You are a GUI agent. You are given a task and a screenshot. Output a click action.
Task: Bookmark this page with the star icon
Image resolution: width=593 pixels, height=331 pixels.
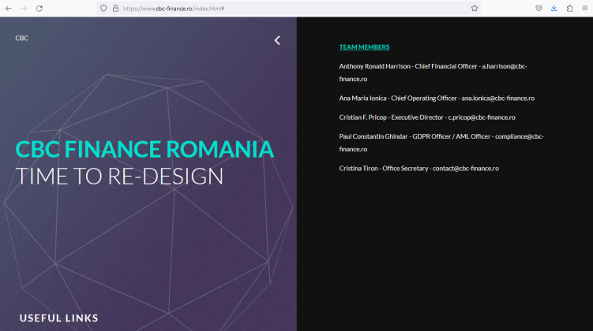point(475,8)
